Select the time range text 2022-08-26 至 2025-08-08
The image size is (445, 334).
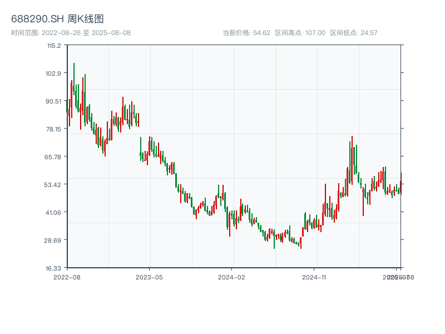point(86,33)
